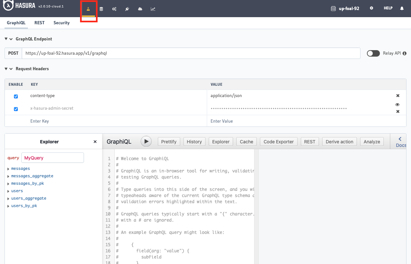Open notifications with the bell icon

click(x=402, y=8)
